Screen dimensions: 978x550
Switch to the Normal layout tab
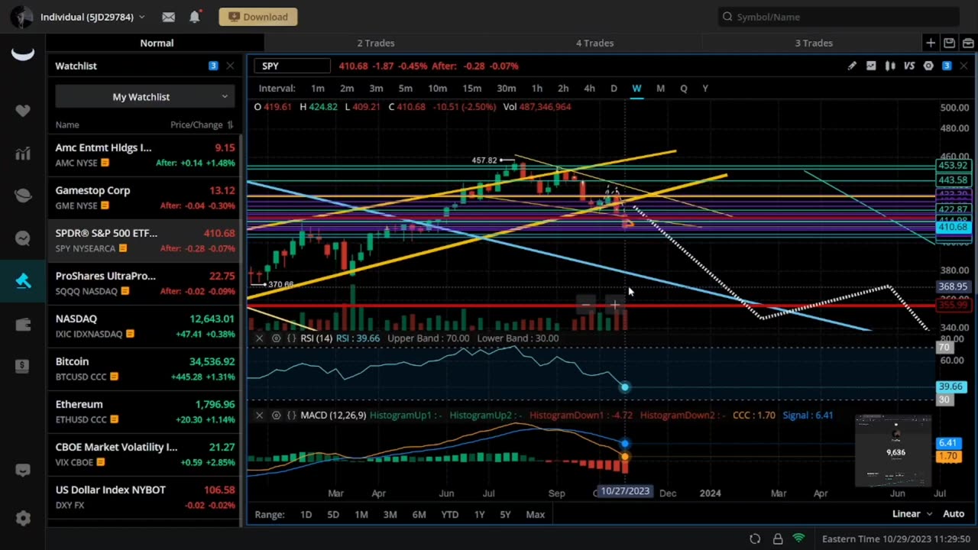[157, 43]
